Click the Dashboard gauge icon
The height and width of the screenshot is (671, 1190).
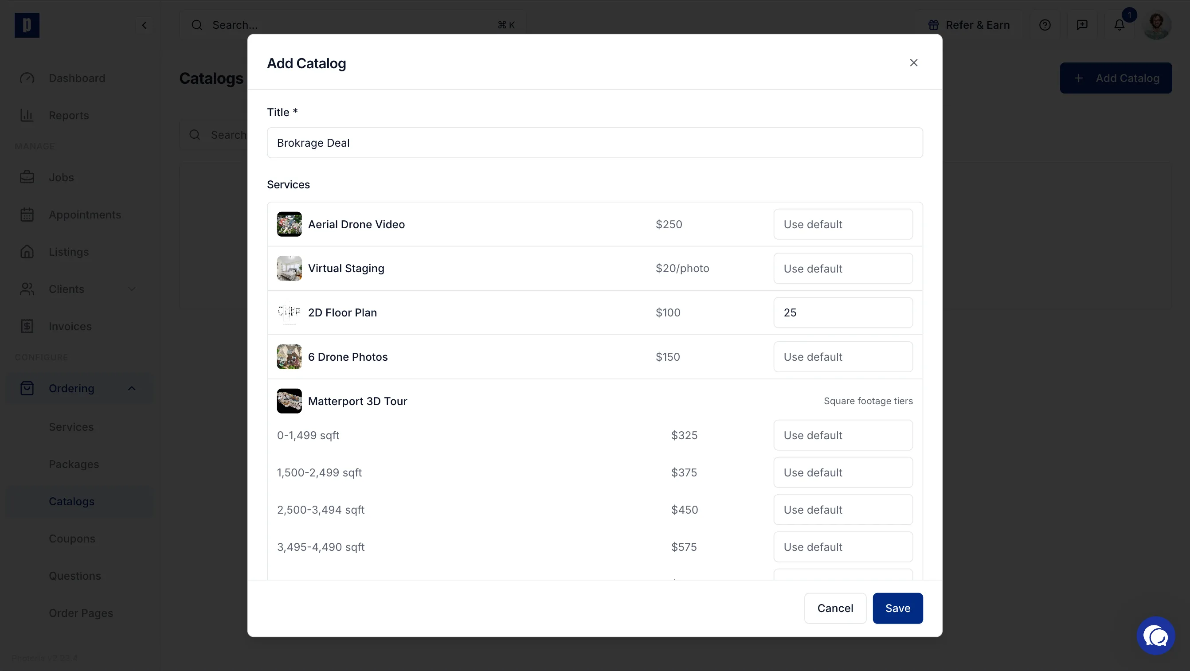27,78
